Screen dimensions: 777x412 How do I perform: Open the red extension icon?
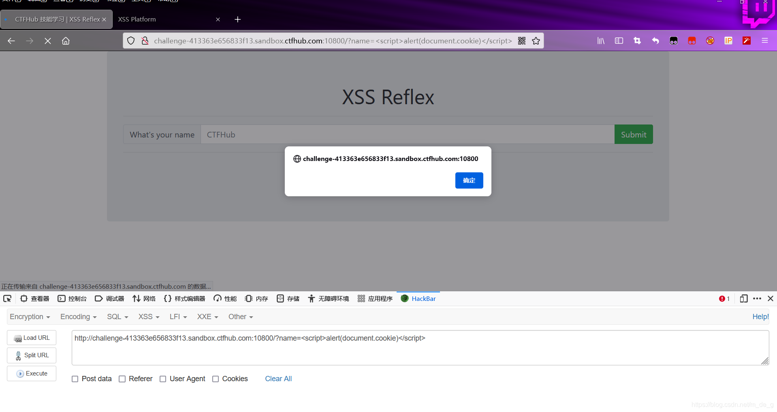click(x=692, y=41)
